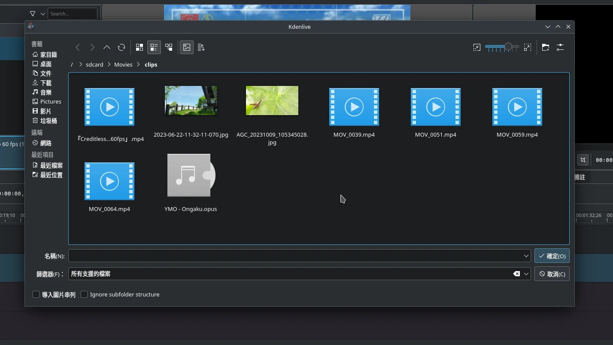Open file dialog options icon
This screenshot has height=345, width=613.
click(x=560, y=47)
